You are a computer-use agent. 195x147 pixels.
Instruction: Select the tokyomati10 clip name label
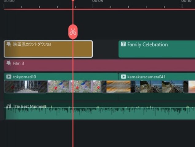(x=25, y=77)
